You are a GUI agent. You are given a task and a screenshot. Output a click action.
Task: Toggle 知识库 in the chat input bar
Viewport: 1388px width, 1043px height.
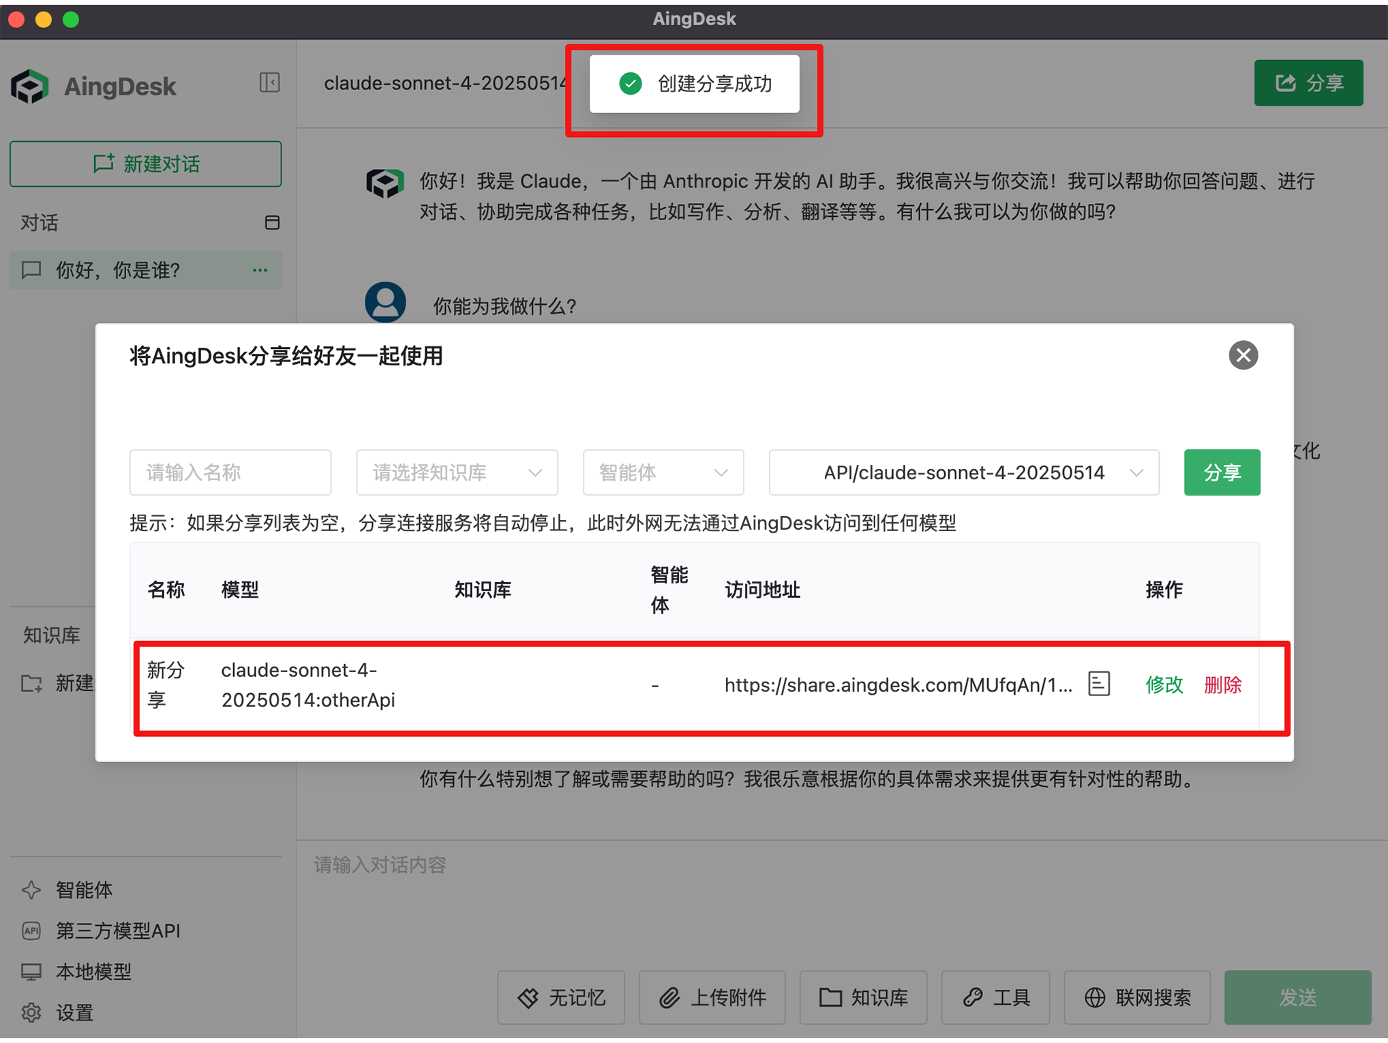(863, 997)
